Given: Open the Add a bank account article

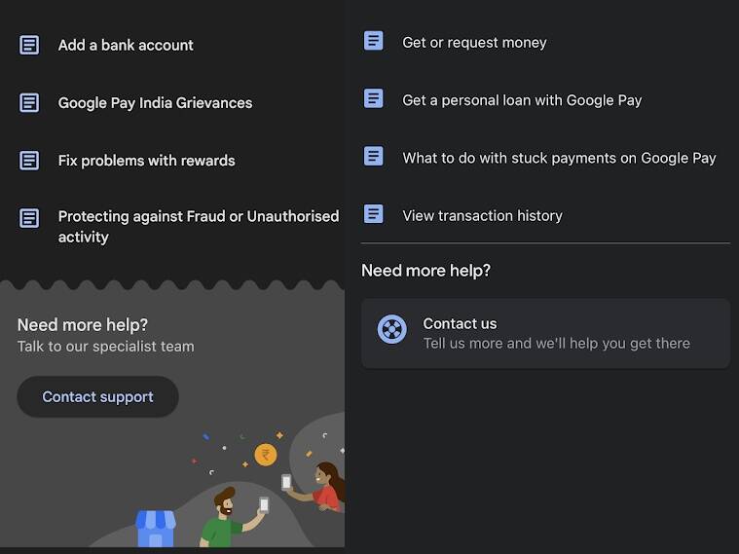Looking at the screenshot, I should 126,45.
